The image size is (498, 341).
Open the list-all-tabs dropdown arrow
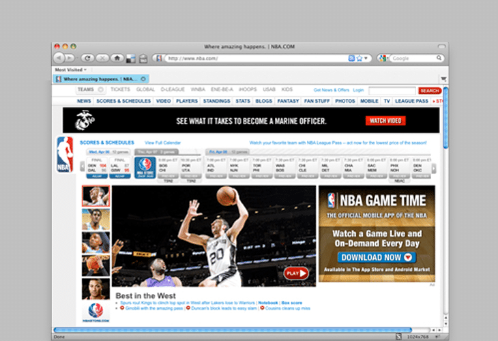443,78
